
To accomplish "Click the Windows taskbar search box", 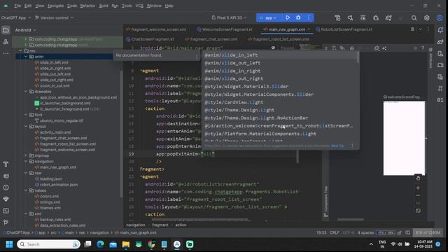I will (x=48, y=244).
